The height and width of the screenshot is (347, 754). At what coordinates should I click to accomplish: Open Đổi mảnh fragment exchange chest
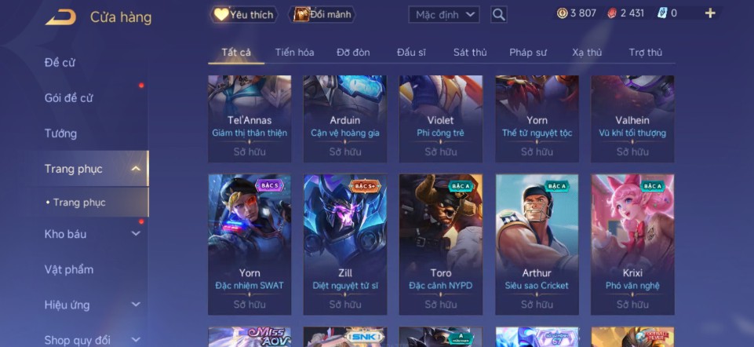(x=322, y=14)
